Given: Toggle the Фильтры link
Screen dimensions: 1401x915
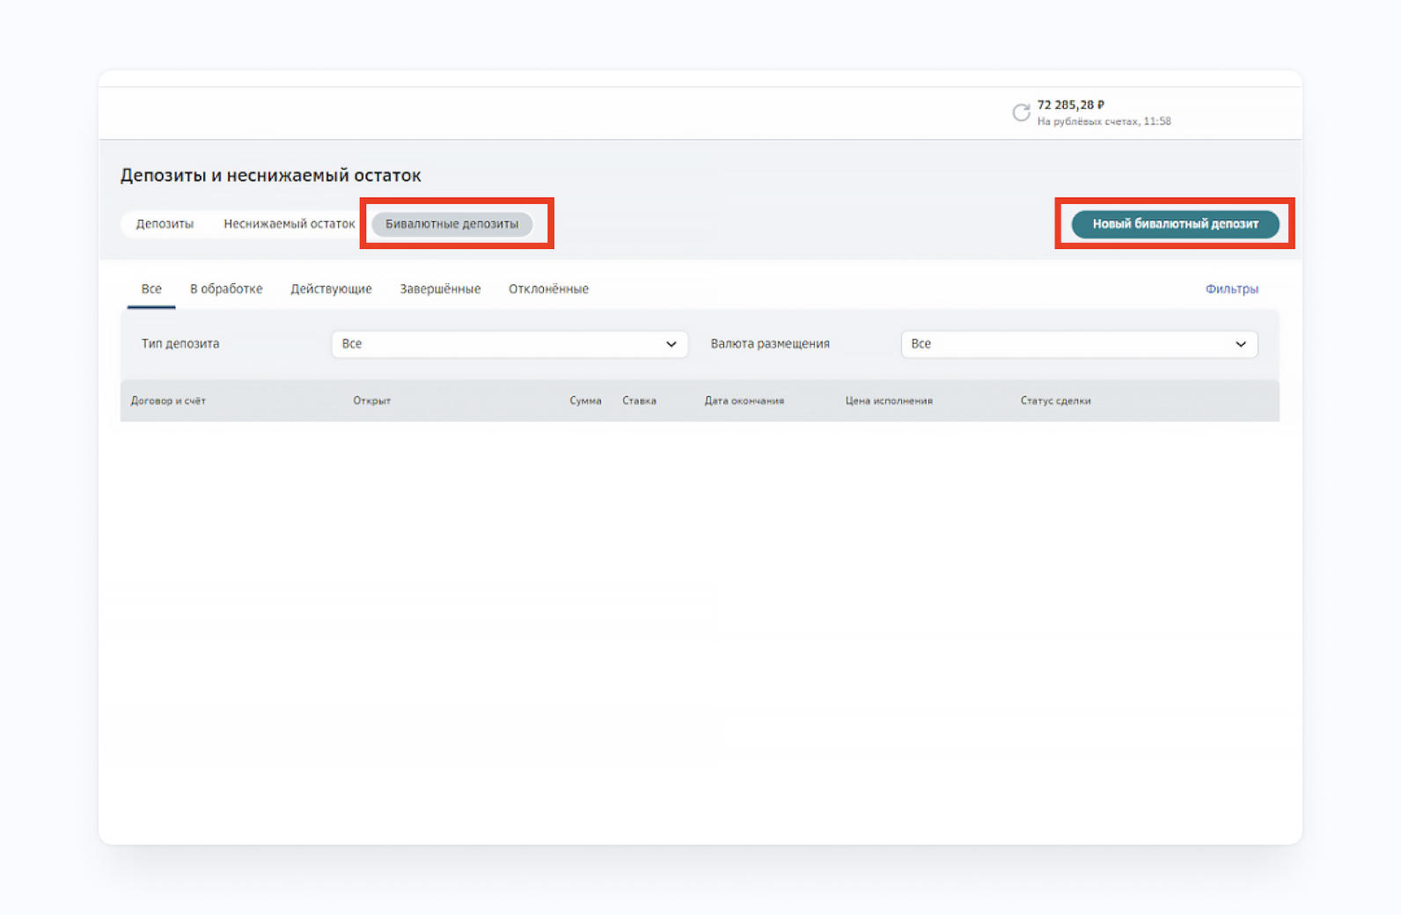Looking at the screenshot, I should coord(1231,289).
